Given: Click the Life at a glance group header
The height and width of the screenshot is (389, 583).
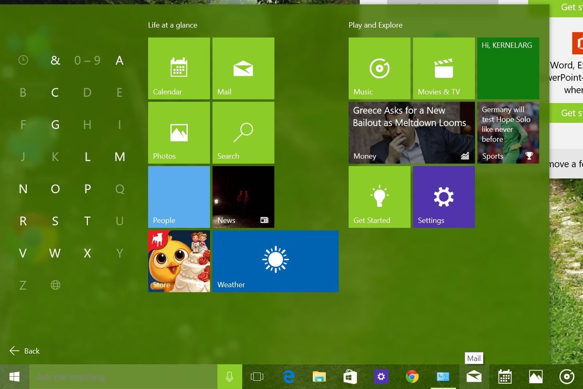Looking at the screenshot, I should [x=172, y=25].
